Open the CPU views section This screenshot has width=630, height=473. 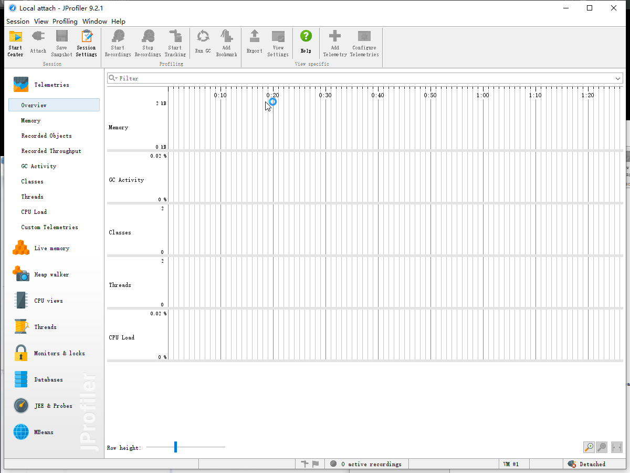point(48,301)
